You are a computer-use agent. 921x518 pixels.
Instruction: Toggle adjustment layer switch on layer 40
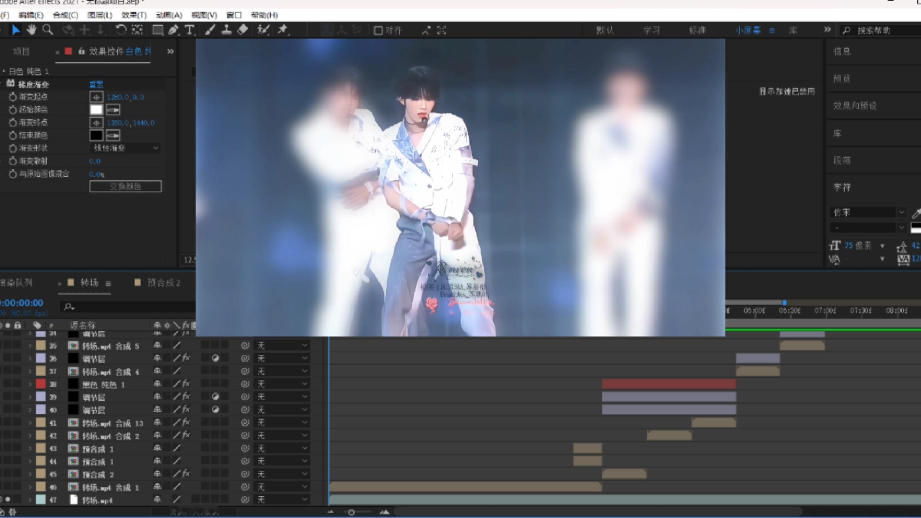pos(215,410)
